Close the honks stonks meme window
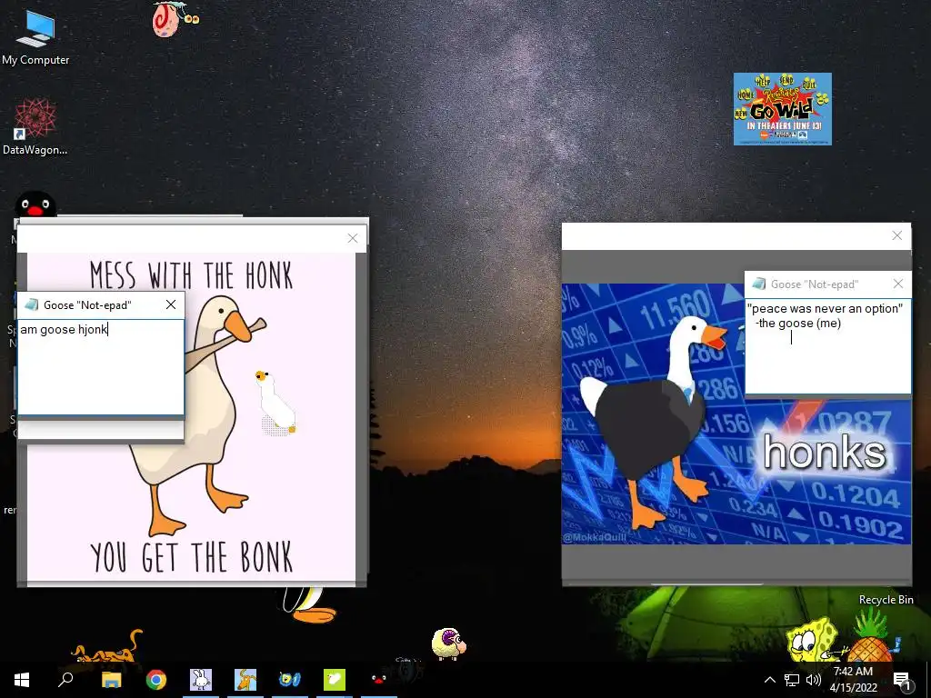The height and width of the screenshot is (698, 931). coord(897,235)
